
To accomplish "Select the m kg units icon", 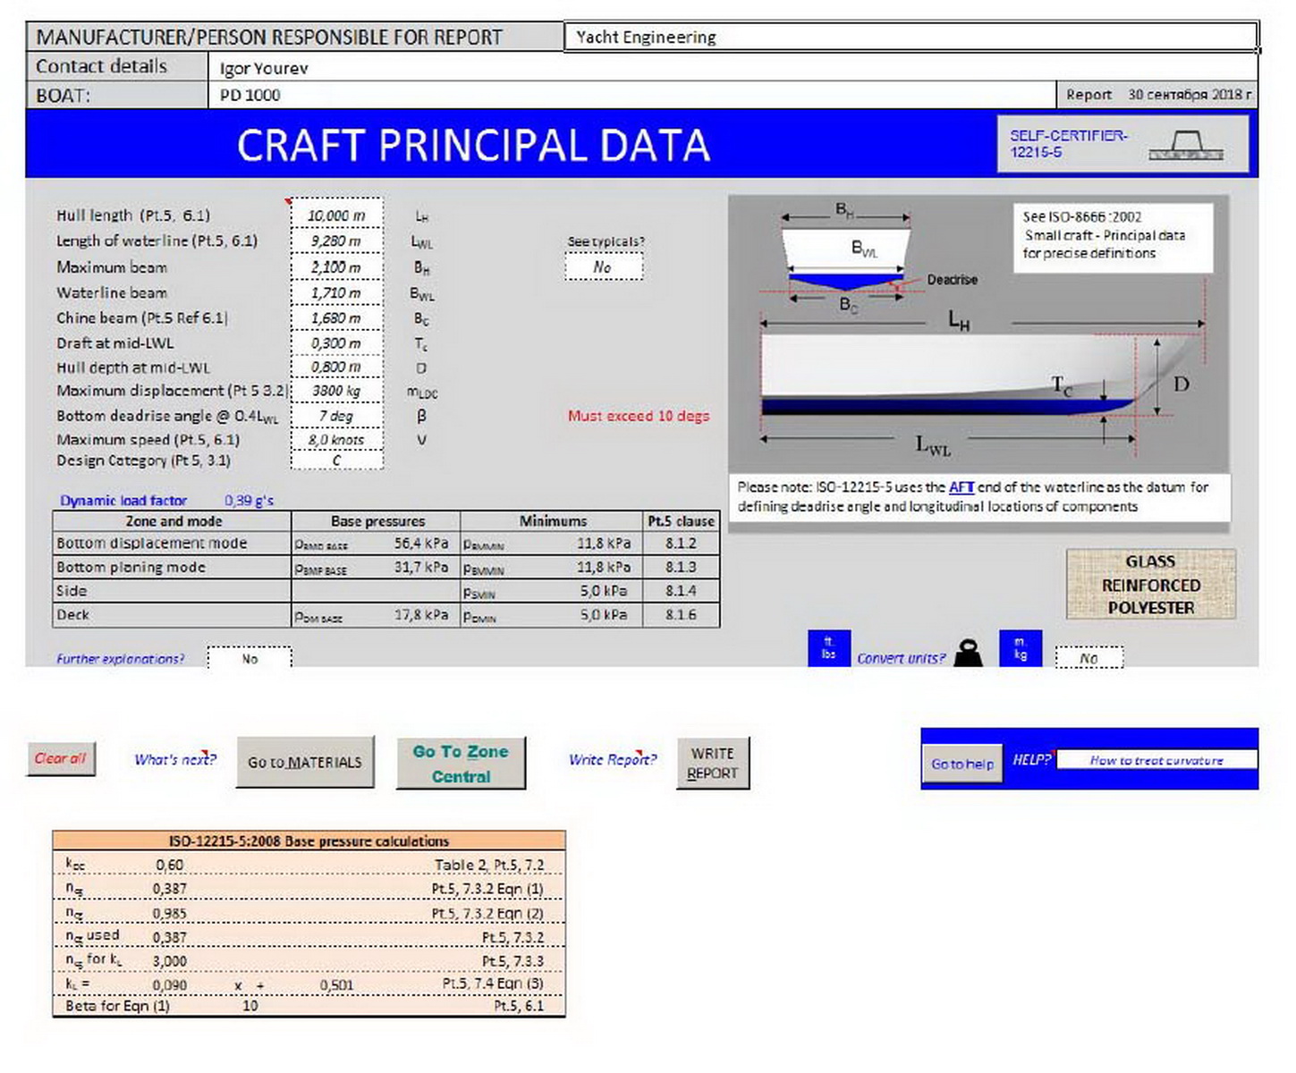I will (1021, 648).
